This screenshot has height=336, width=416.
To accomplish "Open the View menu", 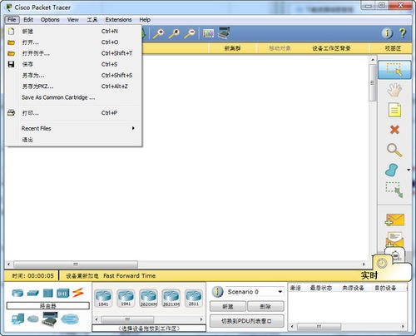I will coord(72,20).
